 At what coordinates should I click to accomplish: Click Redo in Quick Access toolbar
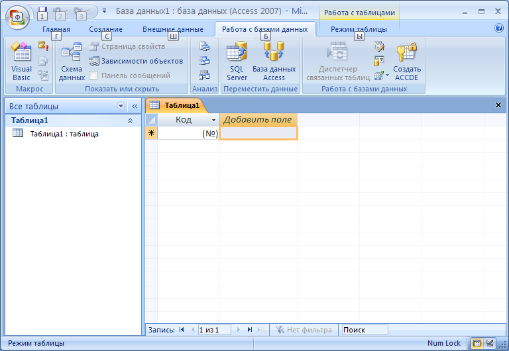[79, 12]
